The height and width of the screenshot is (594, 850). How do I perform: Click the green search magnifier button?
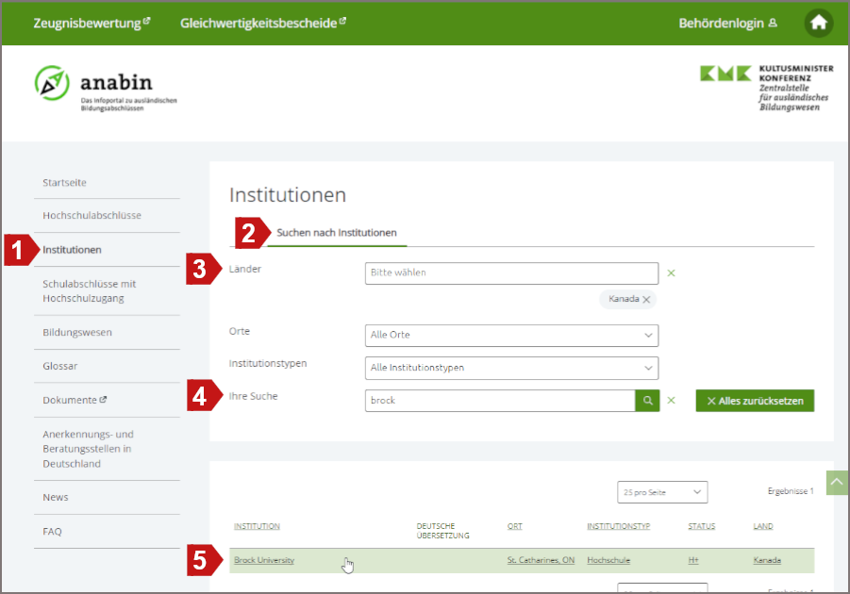647,401
